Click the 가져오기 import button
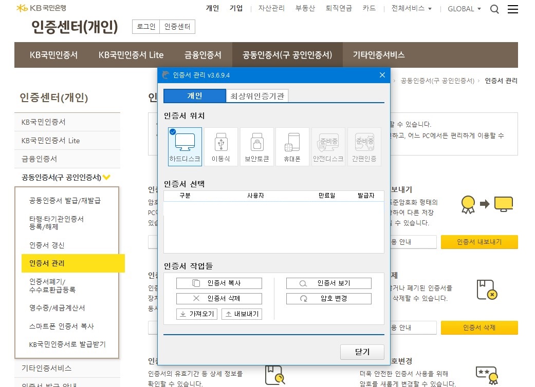Viewport: 535px width, 387px height. pyautogui.click(x=197, y=314)
